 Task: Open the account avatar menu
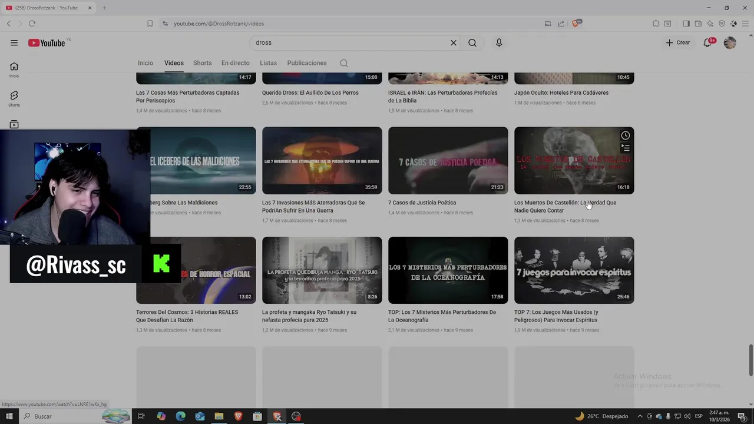pos(730,42)
